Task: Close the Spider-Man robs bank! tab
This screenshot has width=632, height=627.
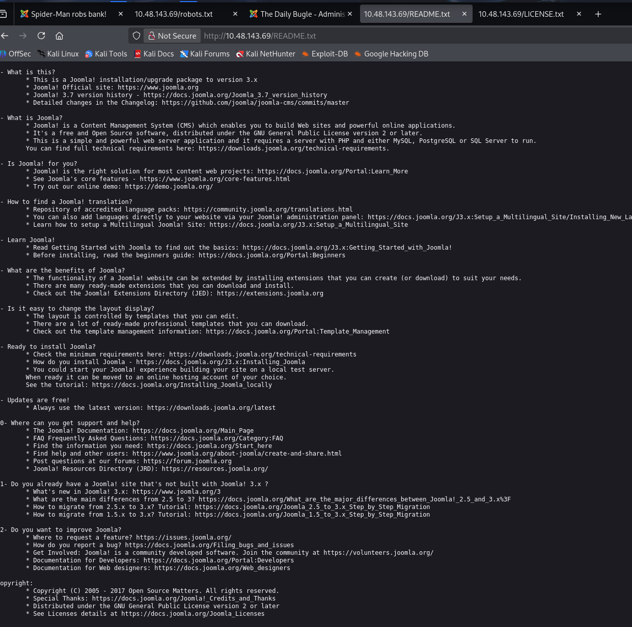Action: tap(121, 14)
